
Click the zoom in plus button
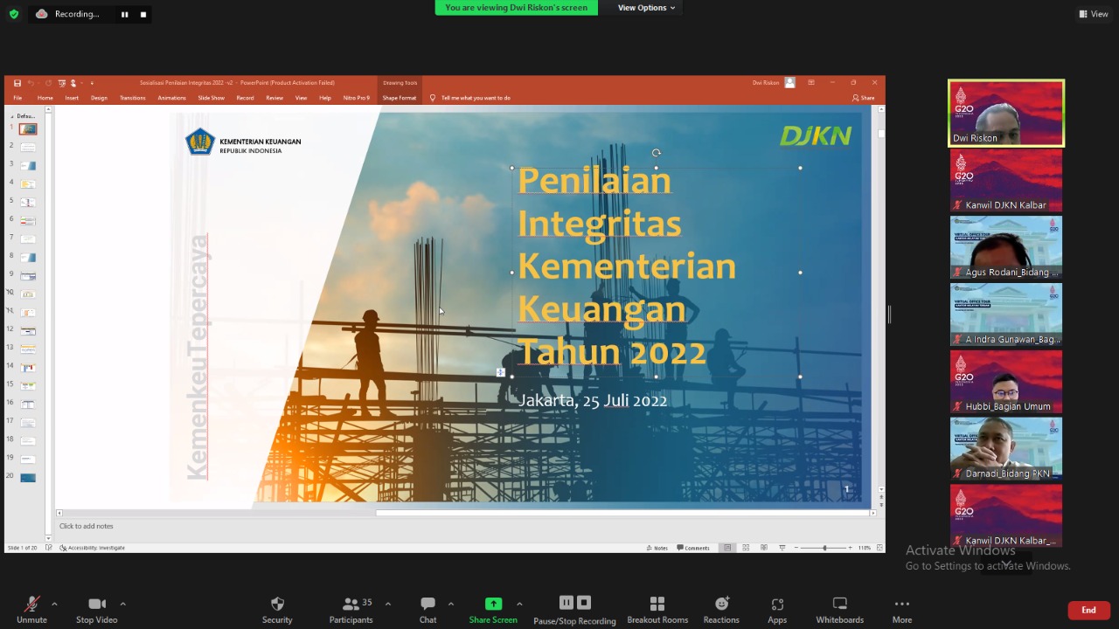(x=850, y=548)
